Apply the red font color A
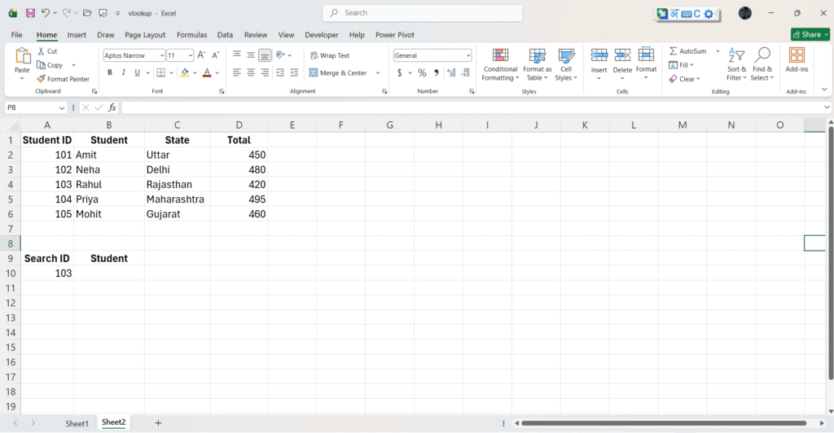 pos(208,72)
